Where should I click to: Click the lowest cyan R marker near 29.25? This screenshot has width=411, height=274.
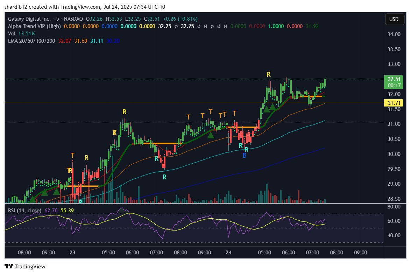click(x=165, y=177)
